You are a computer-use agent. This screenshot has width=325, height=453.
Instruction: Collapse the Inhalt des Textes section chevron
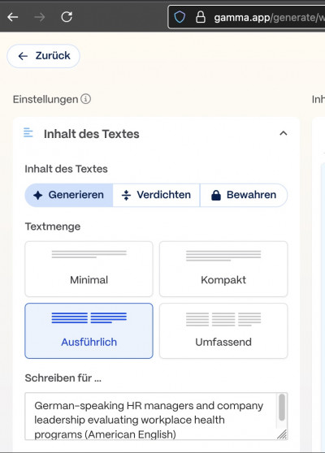click(284, 133)
